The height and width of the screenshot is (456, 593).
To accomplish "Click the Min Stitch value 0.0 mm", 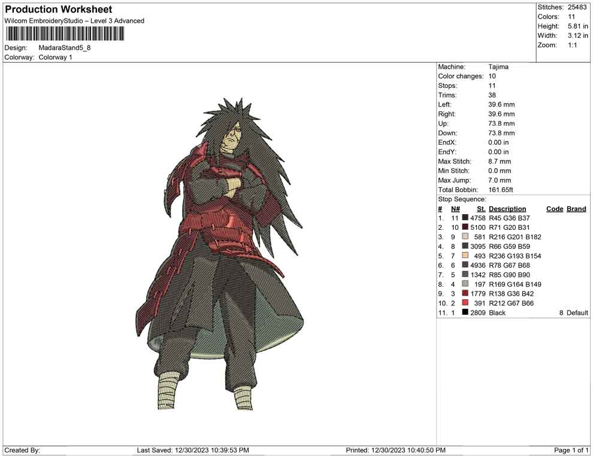I will click(499, 171).
